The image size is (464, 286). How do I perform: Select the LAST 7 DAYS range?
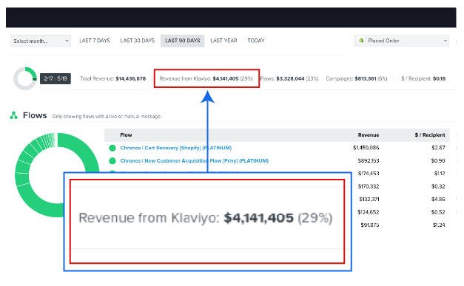click(95, 41)
